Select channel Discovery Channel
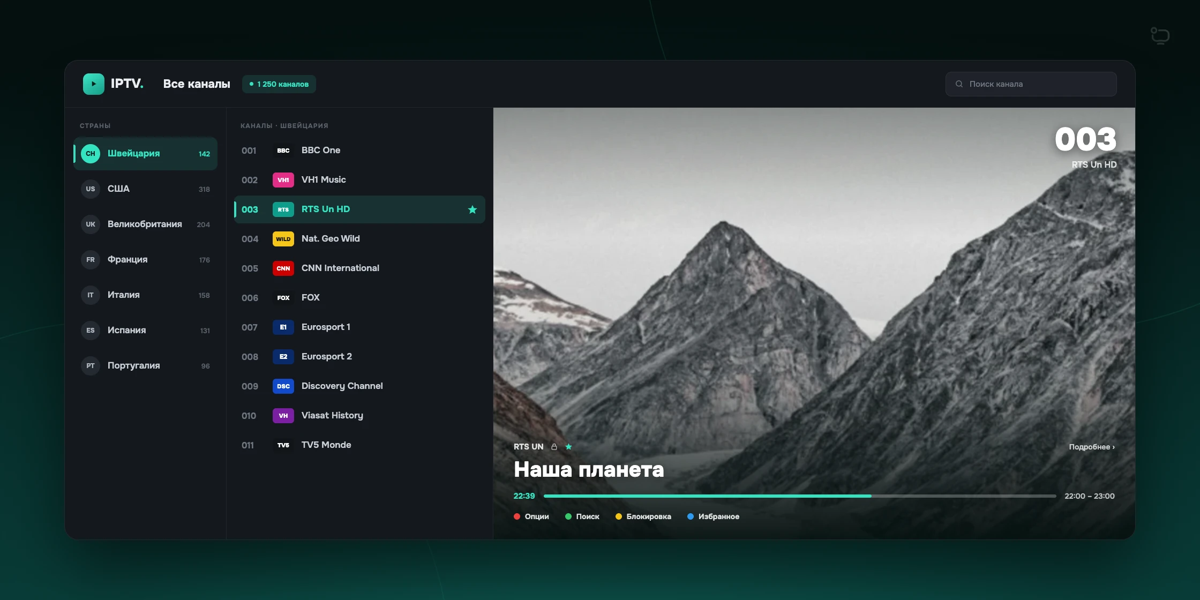The image size is (1200, 600). tap(359, 386)
